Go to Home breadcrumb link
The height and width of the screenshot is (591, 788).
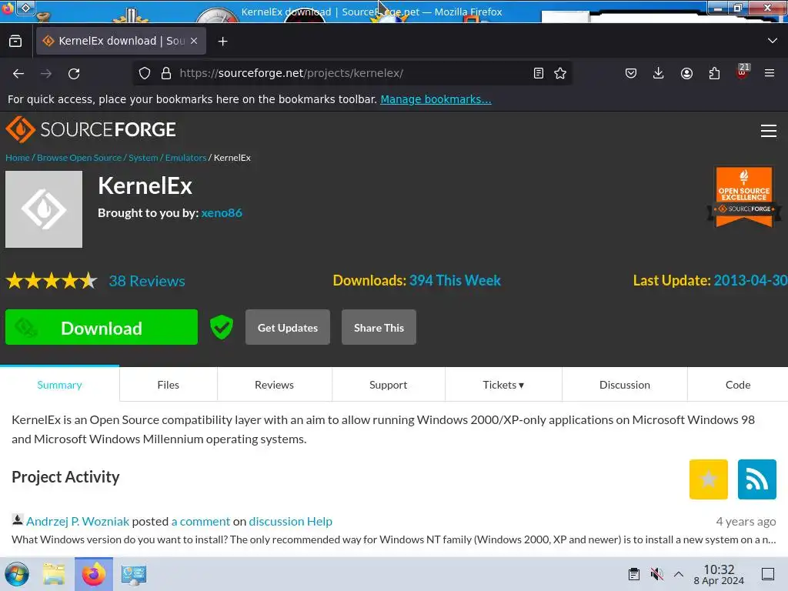[x=18, y=158]
